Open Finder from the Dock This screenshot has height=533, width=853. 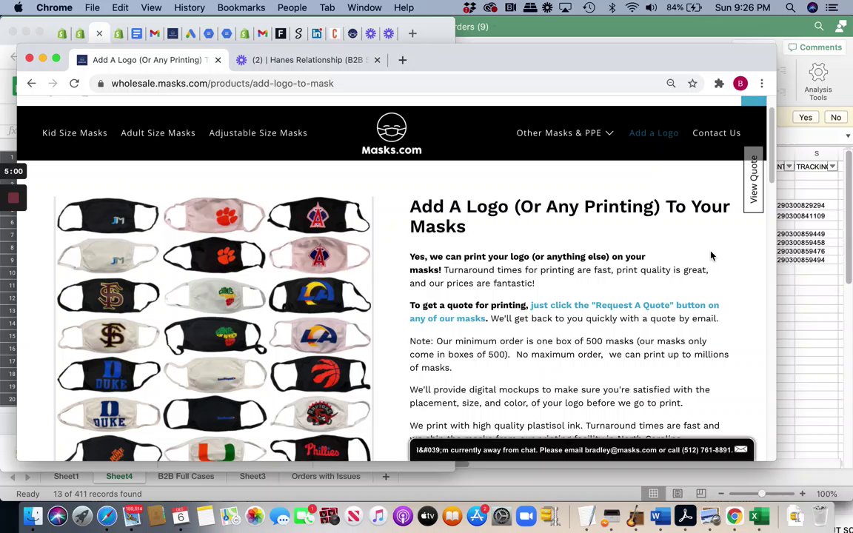33,516
